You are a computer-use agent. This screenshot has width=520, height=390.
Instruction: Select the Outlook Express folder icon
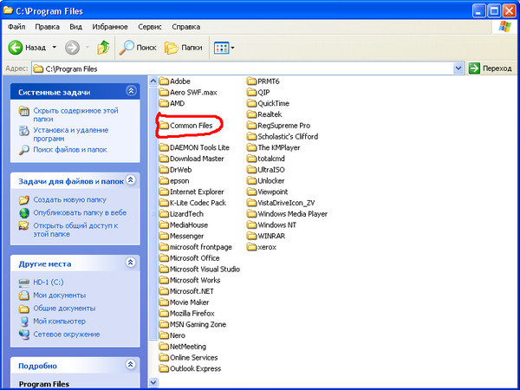pos(164,368)
